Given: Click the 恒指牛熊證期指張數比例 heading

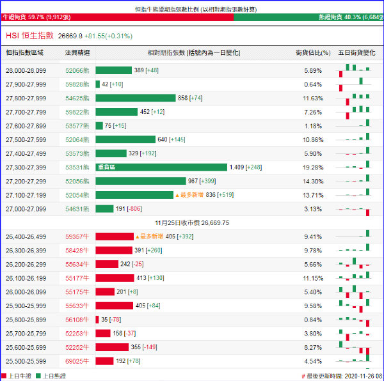Looking at the screenshot, I should (x=196, y=10).
